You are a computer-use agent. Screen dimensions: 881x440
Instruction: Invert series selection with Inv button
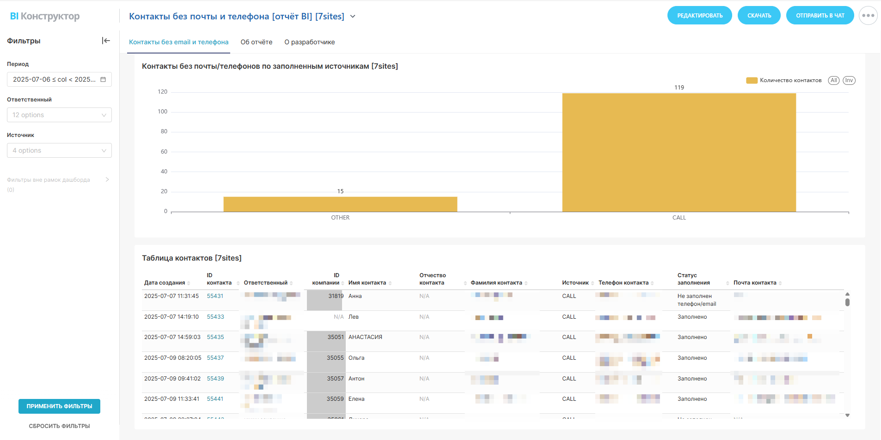[849, 80]
